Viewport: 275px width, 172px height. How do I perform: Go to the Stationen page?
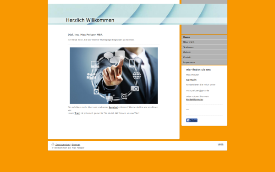tap(204, 47)
